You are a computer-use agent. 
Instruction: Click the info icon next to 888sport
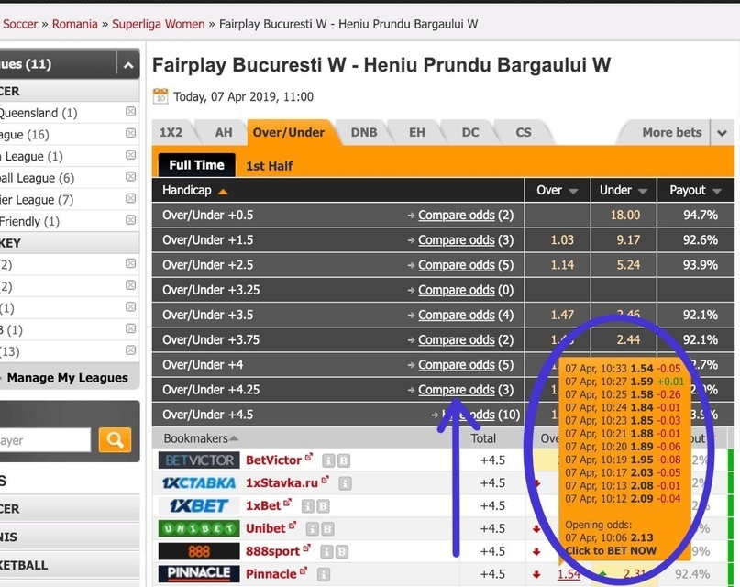(327, 551)
